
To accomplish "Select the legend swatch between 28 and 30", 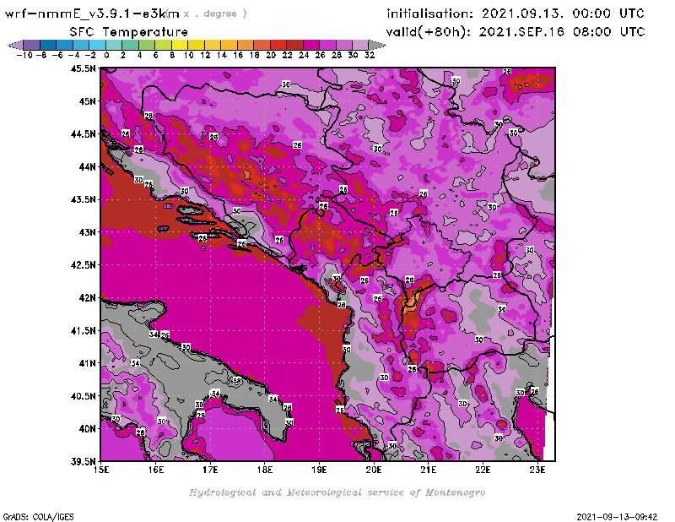I will tap(343, 45).
